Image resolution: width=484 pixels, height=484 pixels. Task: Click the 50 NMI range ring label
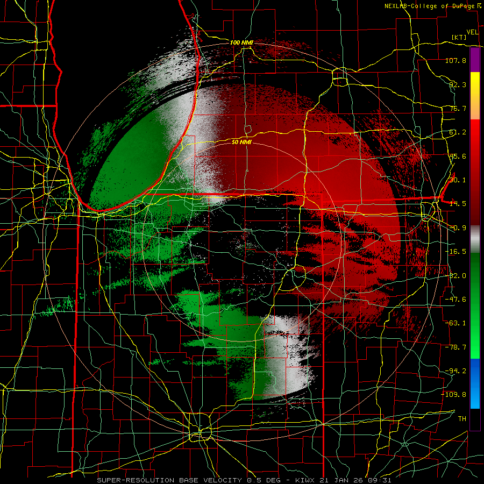(241, 142)
